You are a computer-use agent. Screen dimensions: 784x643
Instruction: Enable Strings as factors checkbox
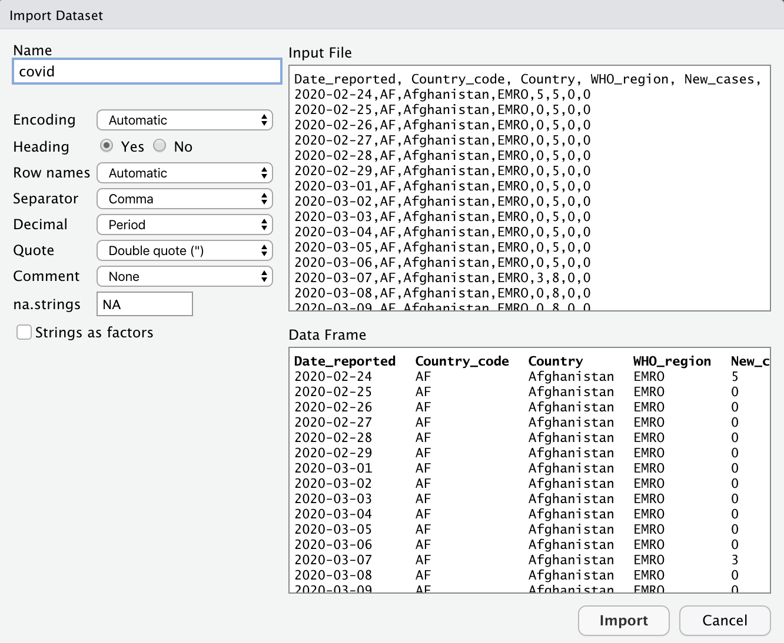point(24,333)
